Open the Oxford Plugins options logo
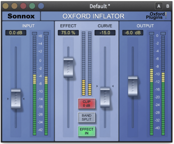This screenshot has width=174, height=144. click(156, 16)
